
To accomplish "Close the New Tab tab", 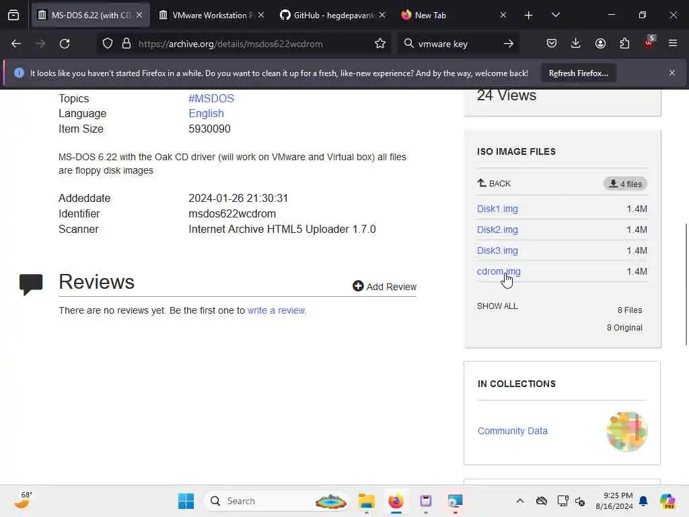I will point(503,15).
